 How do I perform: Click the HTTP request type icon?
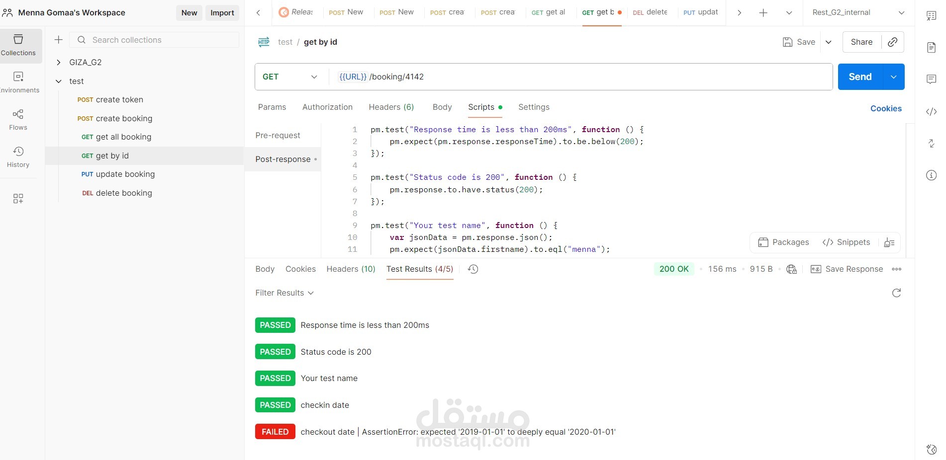pyautogui.click(x=264, y=42)
